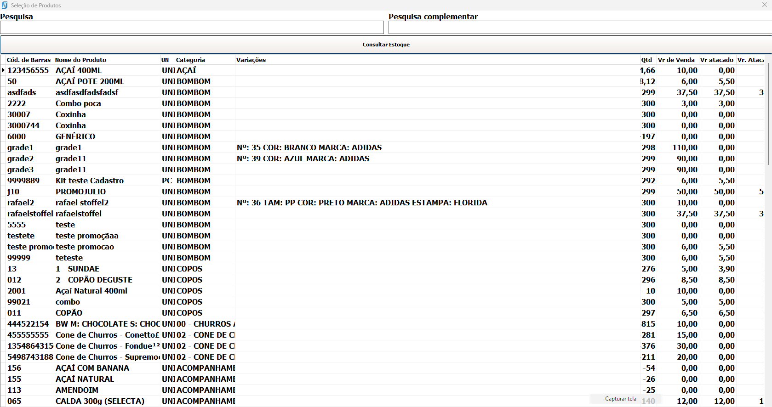Select product GENÉRICO
This screenshot has height=407, width=772.
tap(75, 136)
